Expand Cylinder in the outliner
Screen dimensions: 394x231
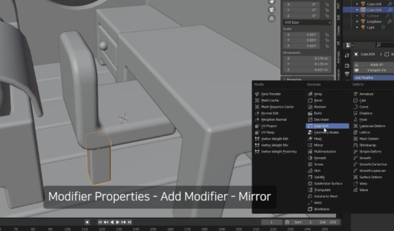tap(358, 15)
